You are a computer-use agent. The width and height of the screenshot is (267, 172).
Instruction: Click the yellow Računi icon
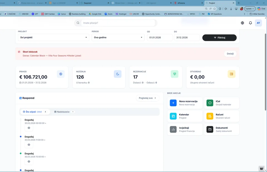coord(210,116)
